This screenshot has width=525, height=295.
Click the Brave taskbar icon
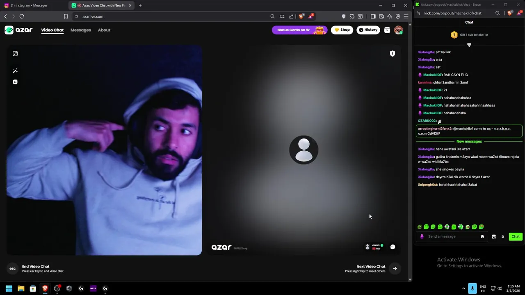click(x=45, y=288)
